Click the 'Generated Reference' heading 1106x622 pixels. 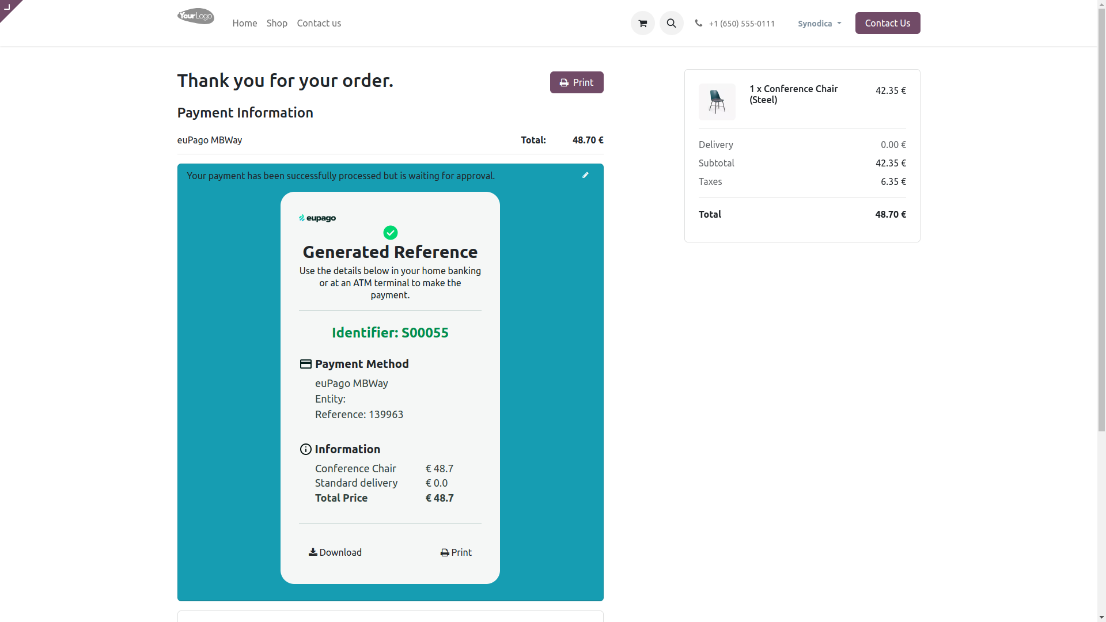(390, 252)
